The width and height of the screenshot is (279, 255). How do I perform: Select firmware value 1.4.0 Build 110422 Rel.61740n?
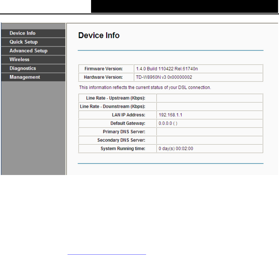pos(167,69)
